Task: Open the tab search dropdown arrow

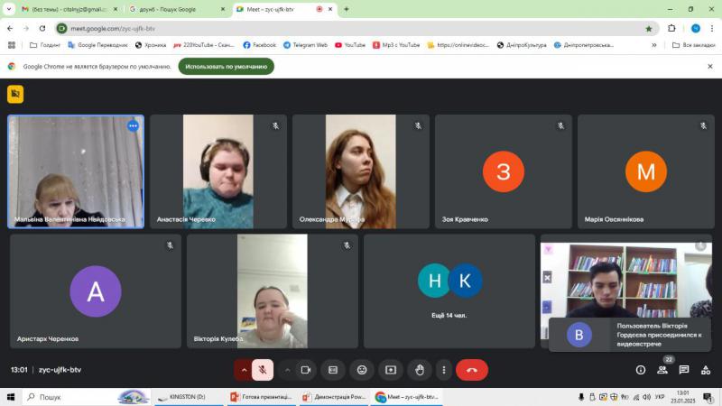Action: [9, 9]
